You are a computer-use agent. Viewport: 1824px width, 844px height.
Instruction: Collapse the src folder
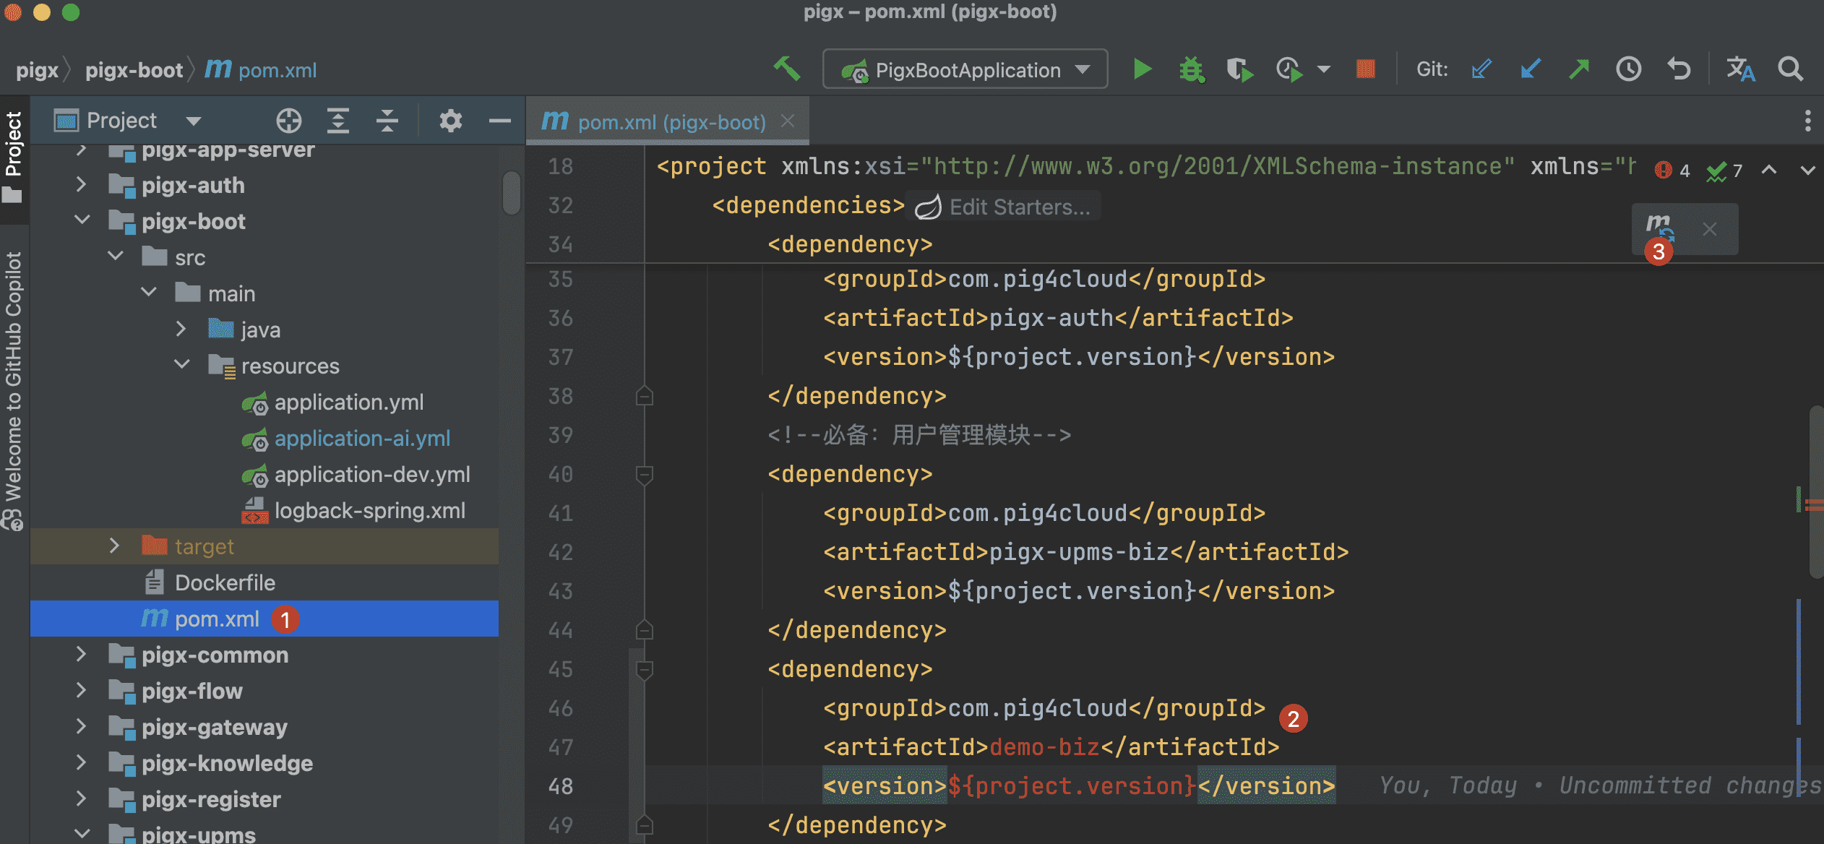tap(116, 255)
